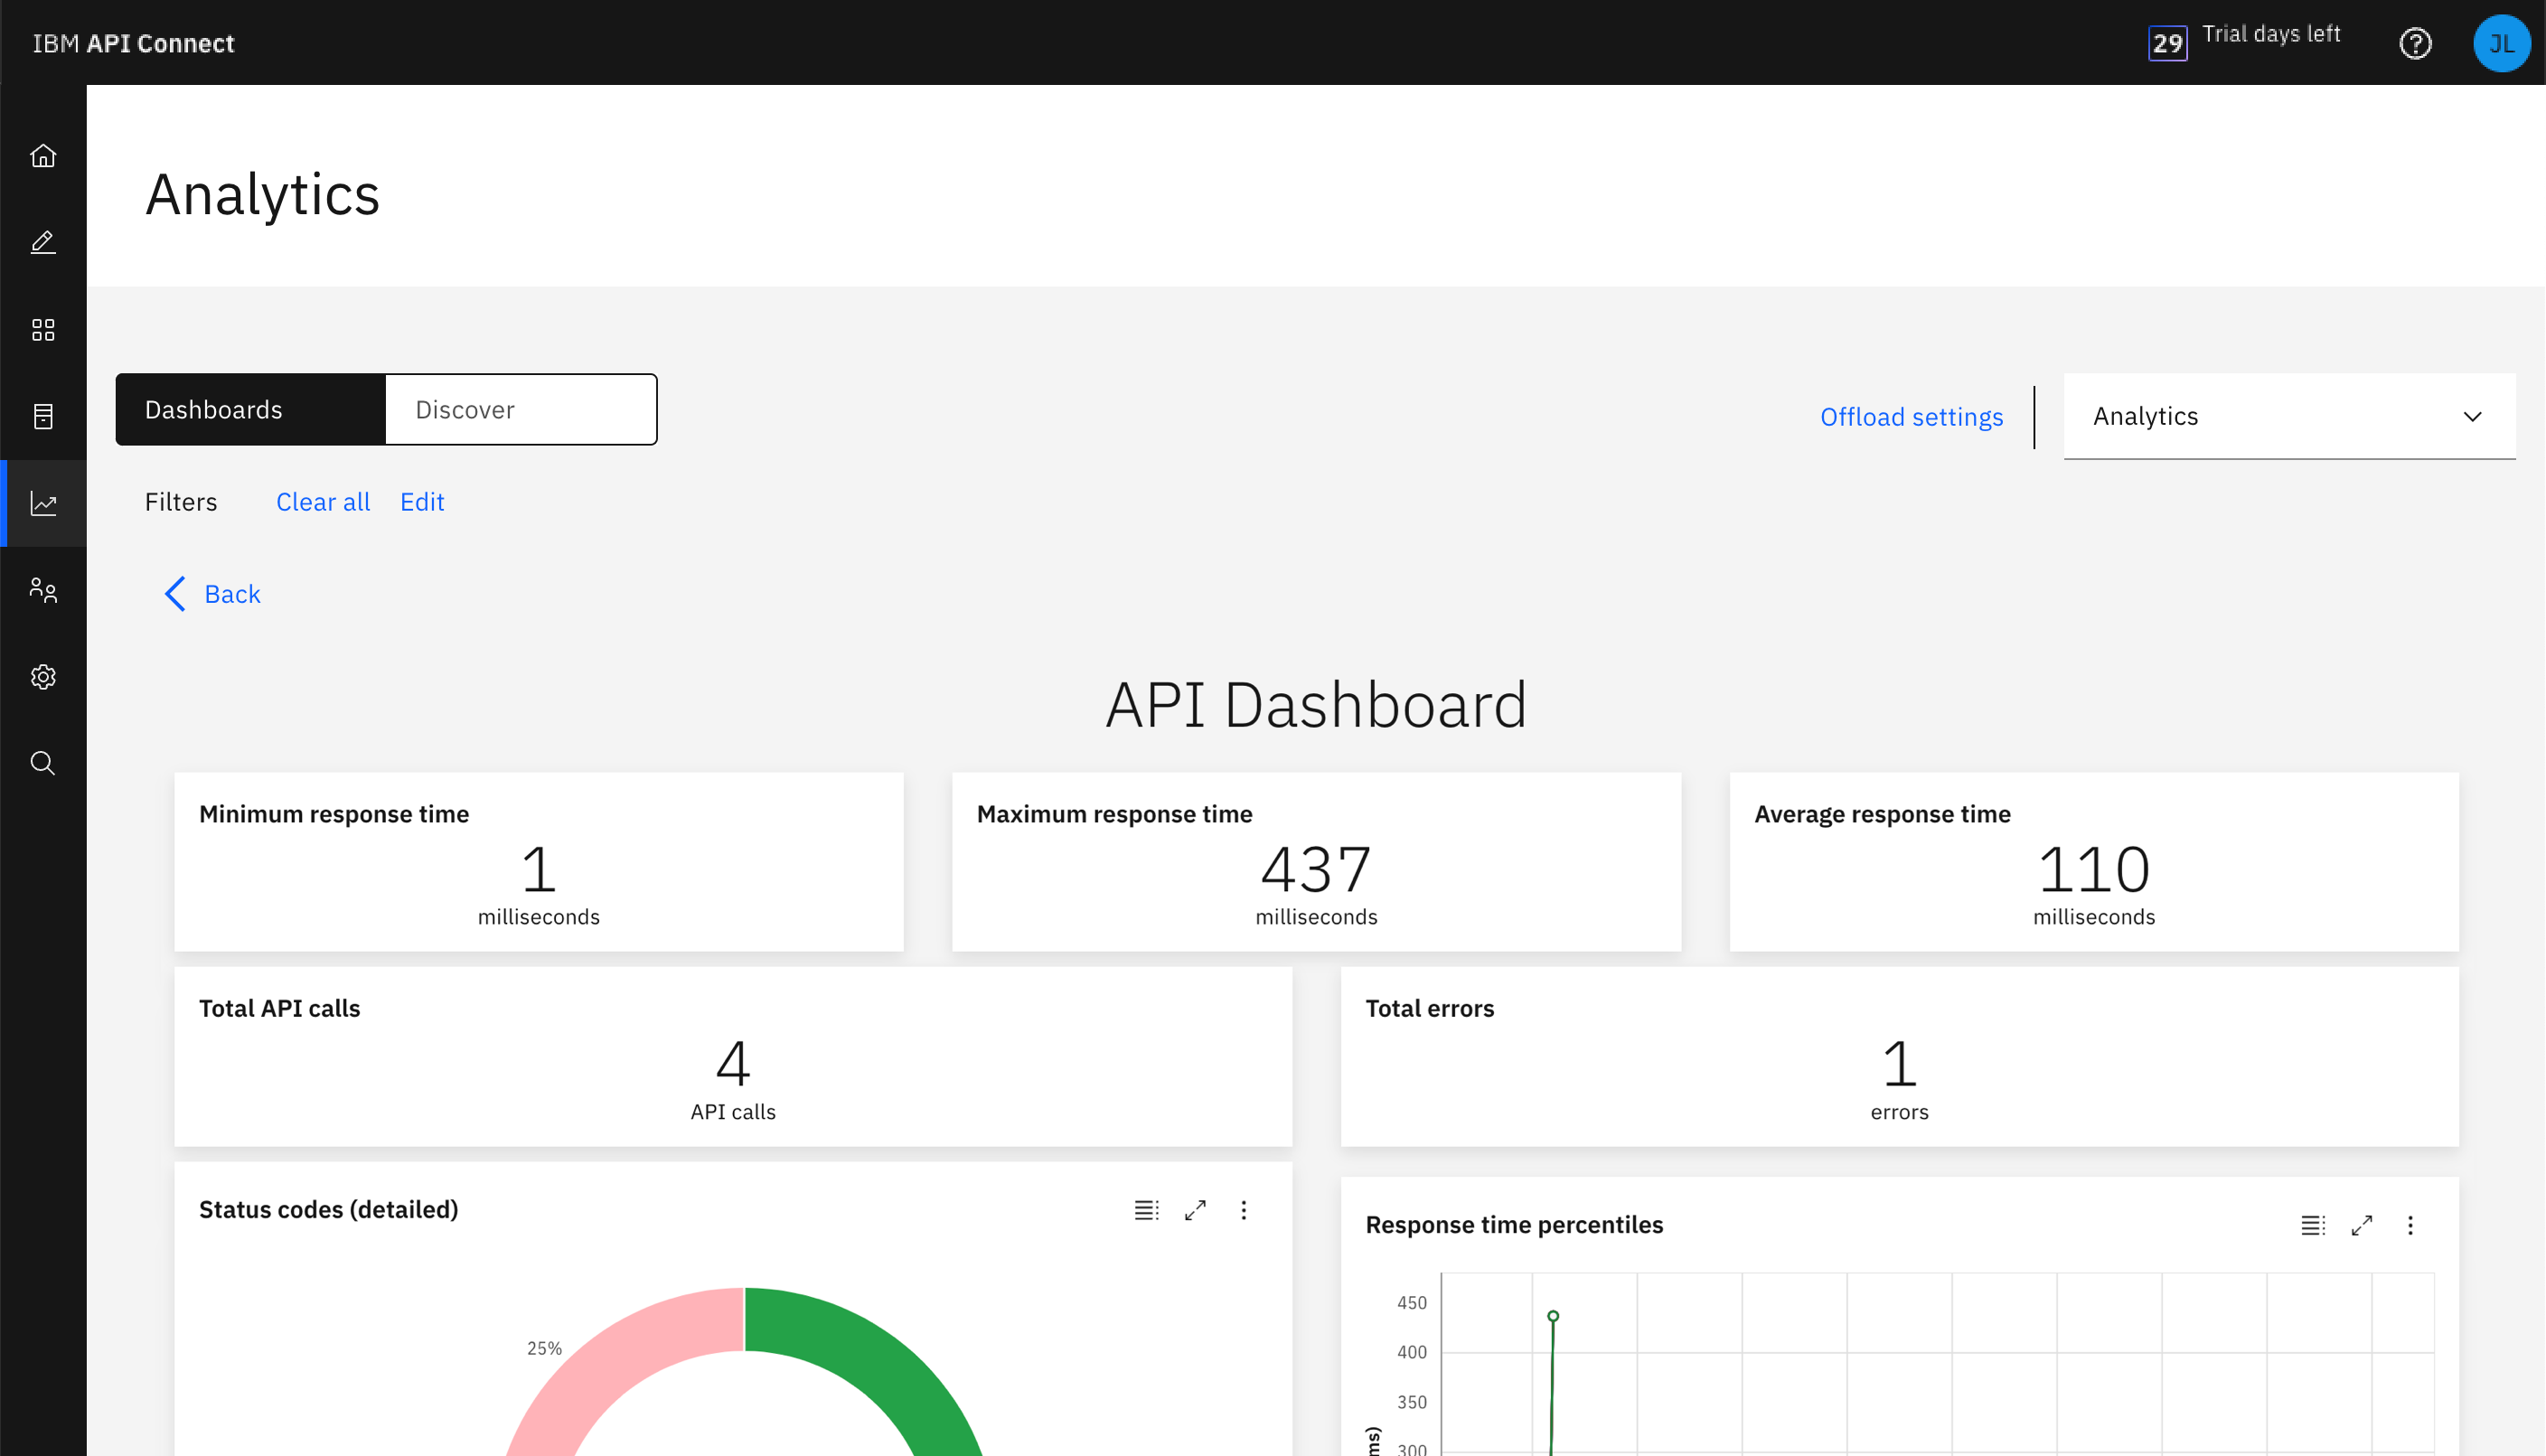Expand Status codes detailed chart options menu

click(x=1244, y=1209)
